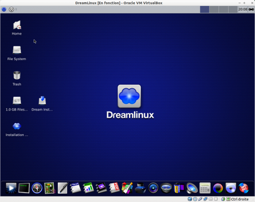Click the VirtualBox USB devices status icon
The width and height of the screenshot is (255, 202).
200,199
